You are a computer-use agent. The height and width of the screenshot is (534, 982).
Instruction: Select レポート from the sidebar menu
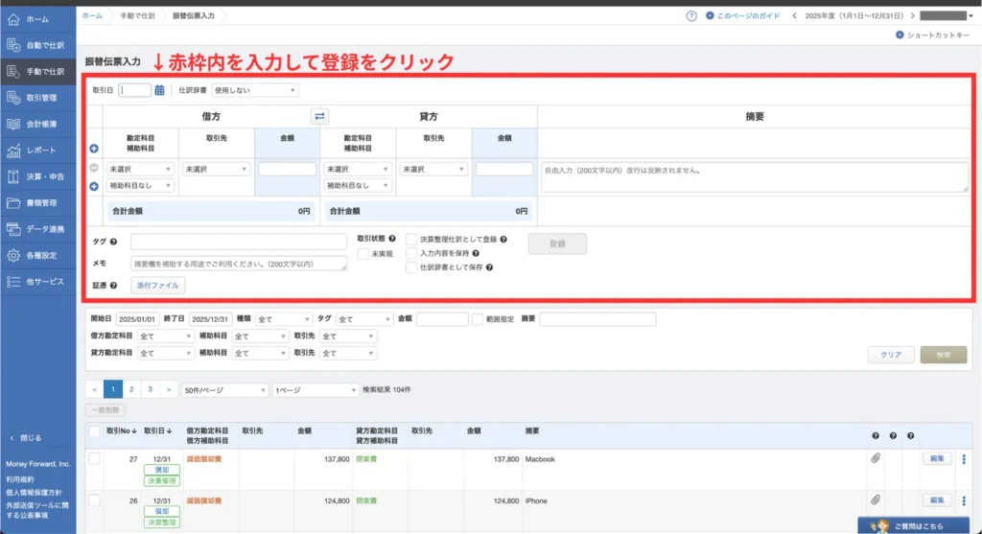[x=38, y=151]
